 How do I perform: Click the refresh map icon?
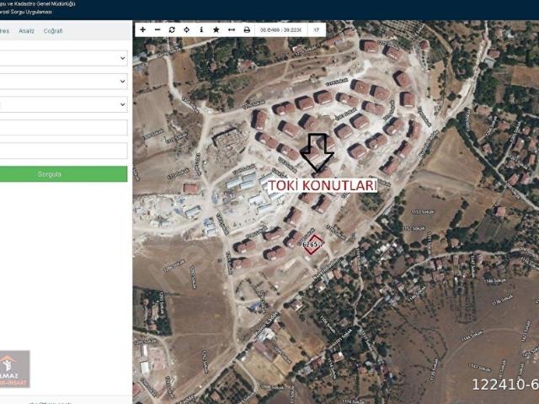(x=172, y=30)
